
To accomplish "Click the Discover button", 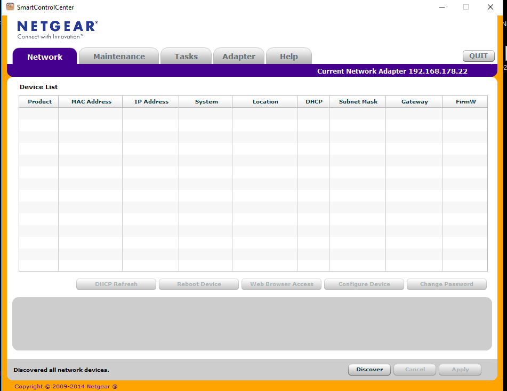I will [x=369, y=370].
